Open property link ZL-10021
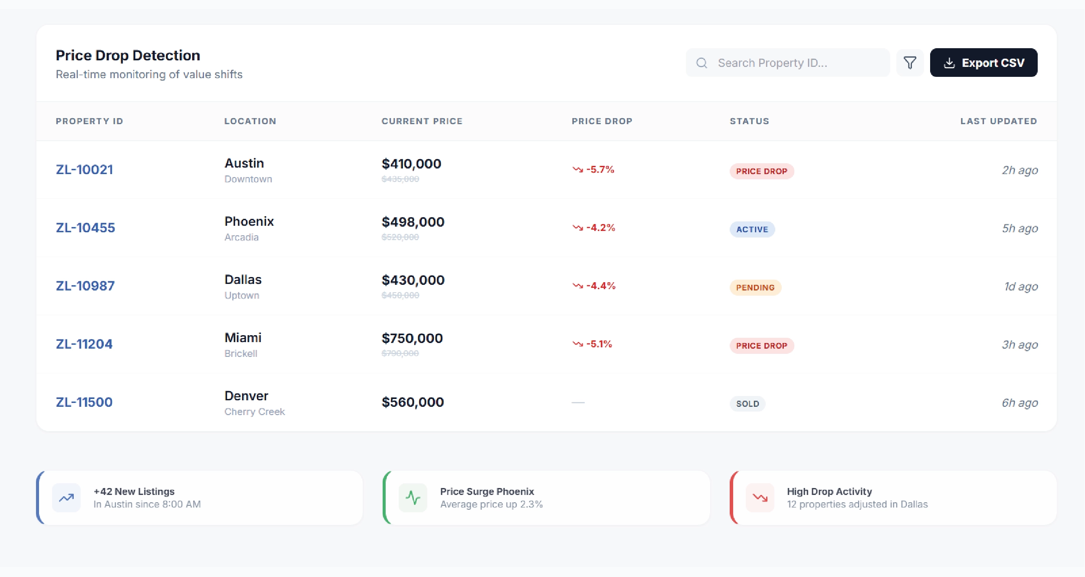This screenshot has width=1085, height=577. tap(84, 169)
